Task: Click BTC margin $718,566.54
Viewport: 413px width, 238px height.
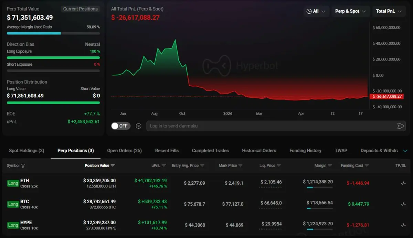Action: pos(320,203)
